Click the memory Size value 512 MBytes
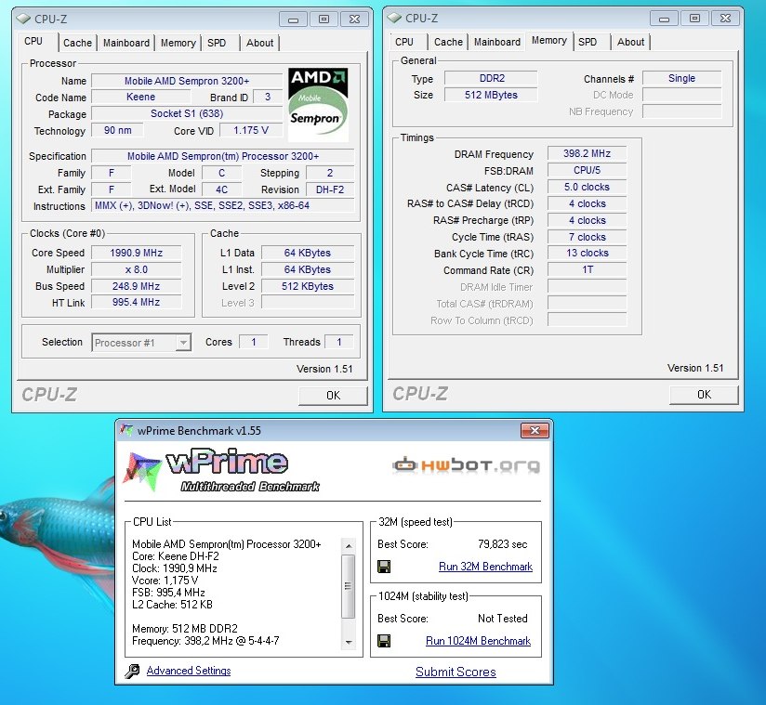Screen dimensions: 766x705 click(x=491, y=95)
